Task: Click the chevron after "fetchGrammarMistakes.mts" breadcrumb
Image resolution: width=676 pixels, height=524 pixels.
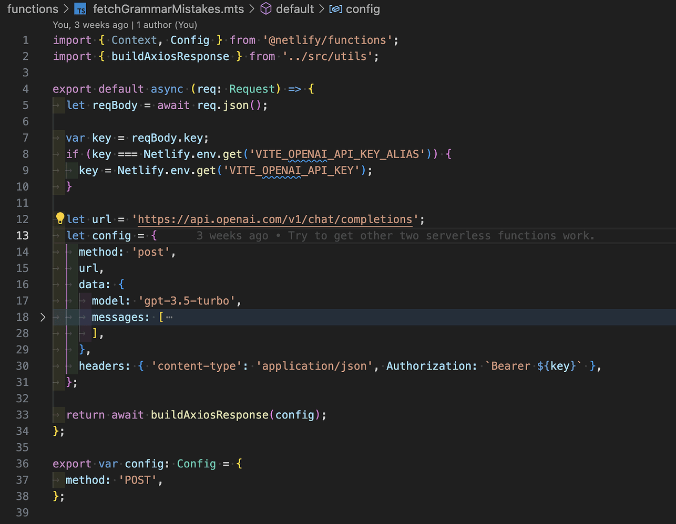Action: pyautogui.click(x=251, y=9)
